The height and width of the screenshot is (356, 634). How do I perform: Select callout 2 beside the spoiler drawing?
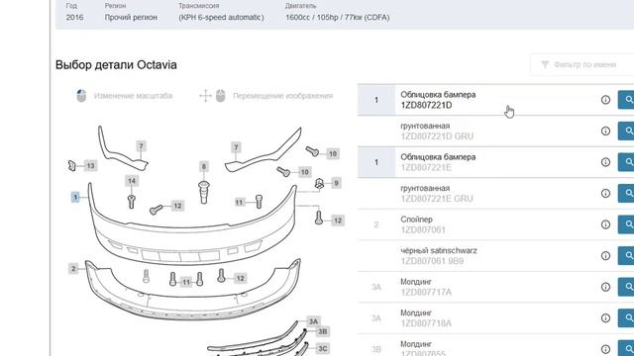point(73,268)
